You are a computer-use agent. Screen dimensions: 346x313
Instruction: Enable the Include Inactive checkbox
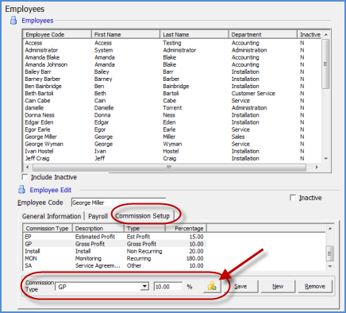25,177
